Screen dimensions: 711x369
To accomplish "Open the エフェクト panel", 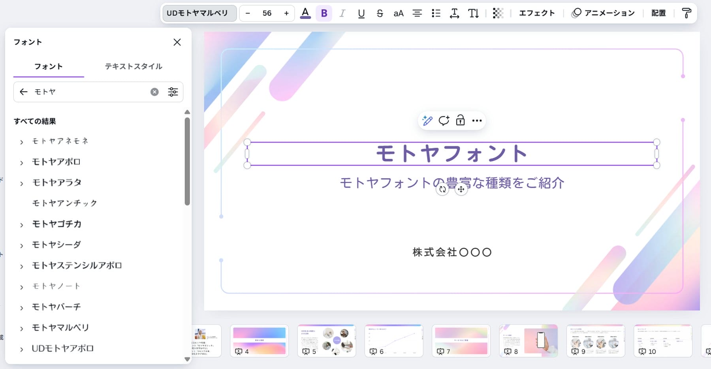I will (537, 13).
